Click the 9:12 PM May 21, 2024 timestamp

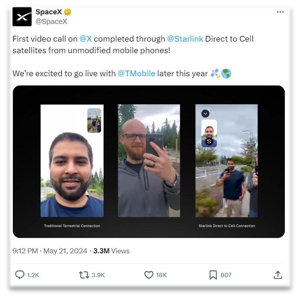(50, 251)
